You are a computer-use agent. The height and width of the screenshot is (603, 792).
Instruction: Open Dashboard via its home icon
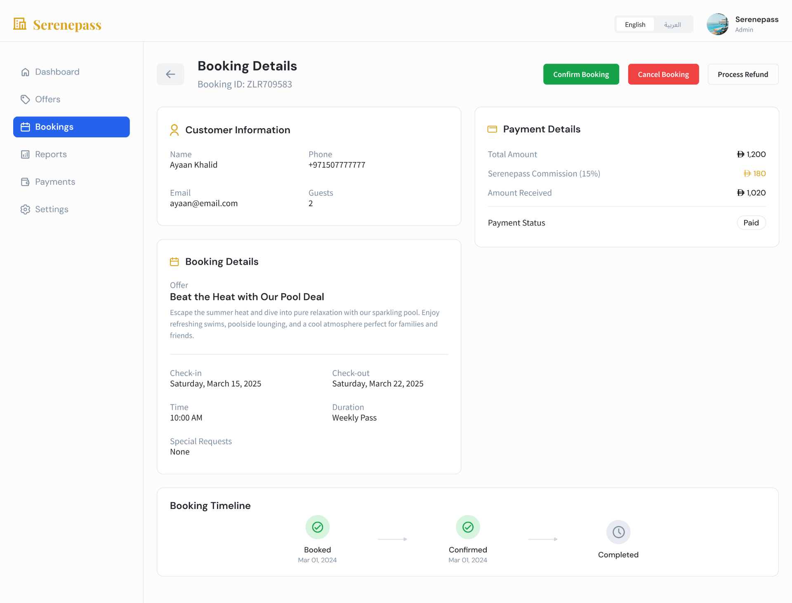point(25,72)
